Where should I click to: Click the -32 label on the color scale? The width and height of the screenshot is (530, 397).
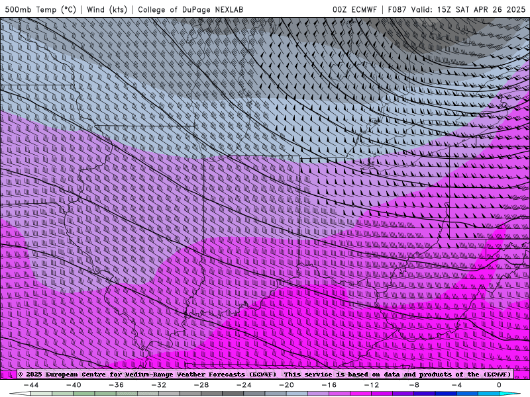click(159, 385)
